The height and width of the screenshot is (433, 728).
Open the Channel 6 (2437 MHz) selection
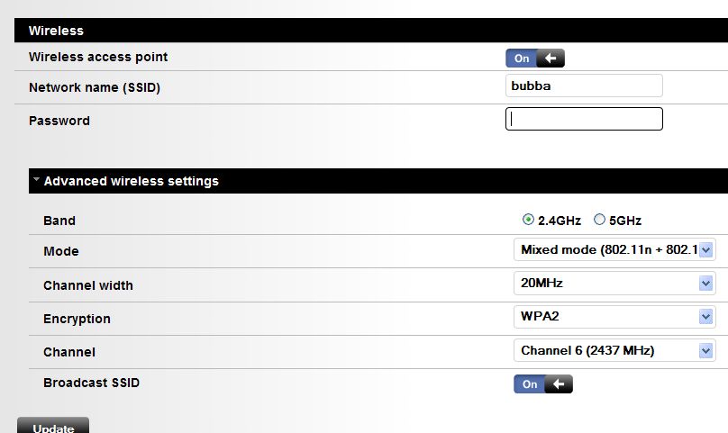tap(607, 350)
